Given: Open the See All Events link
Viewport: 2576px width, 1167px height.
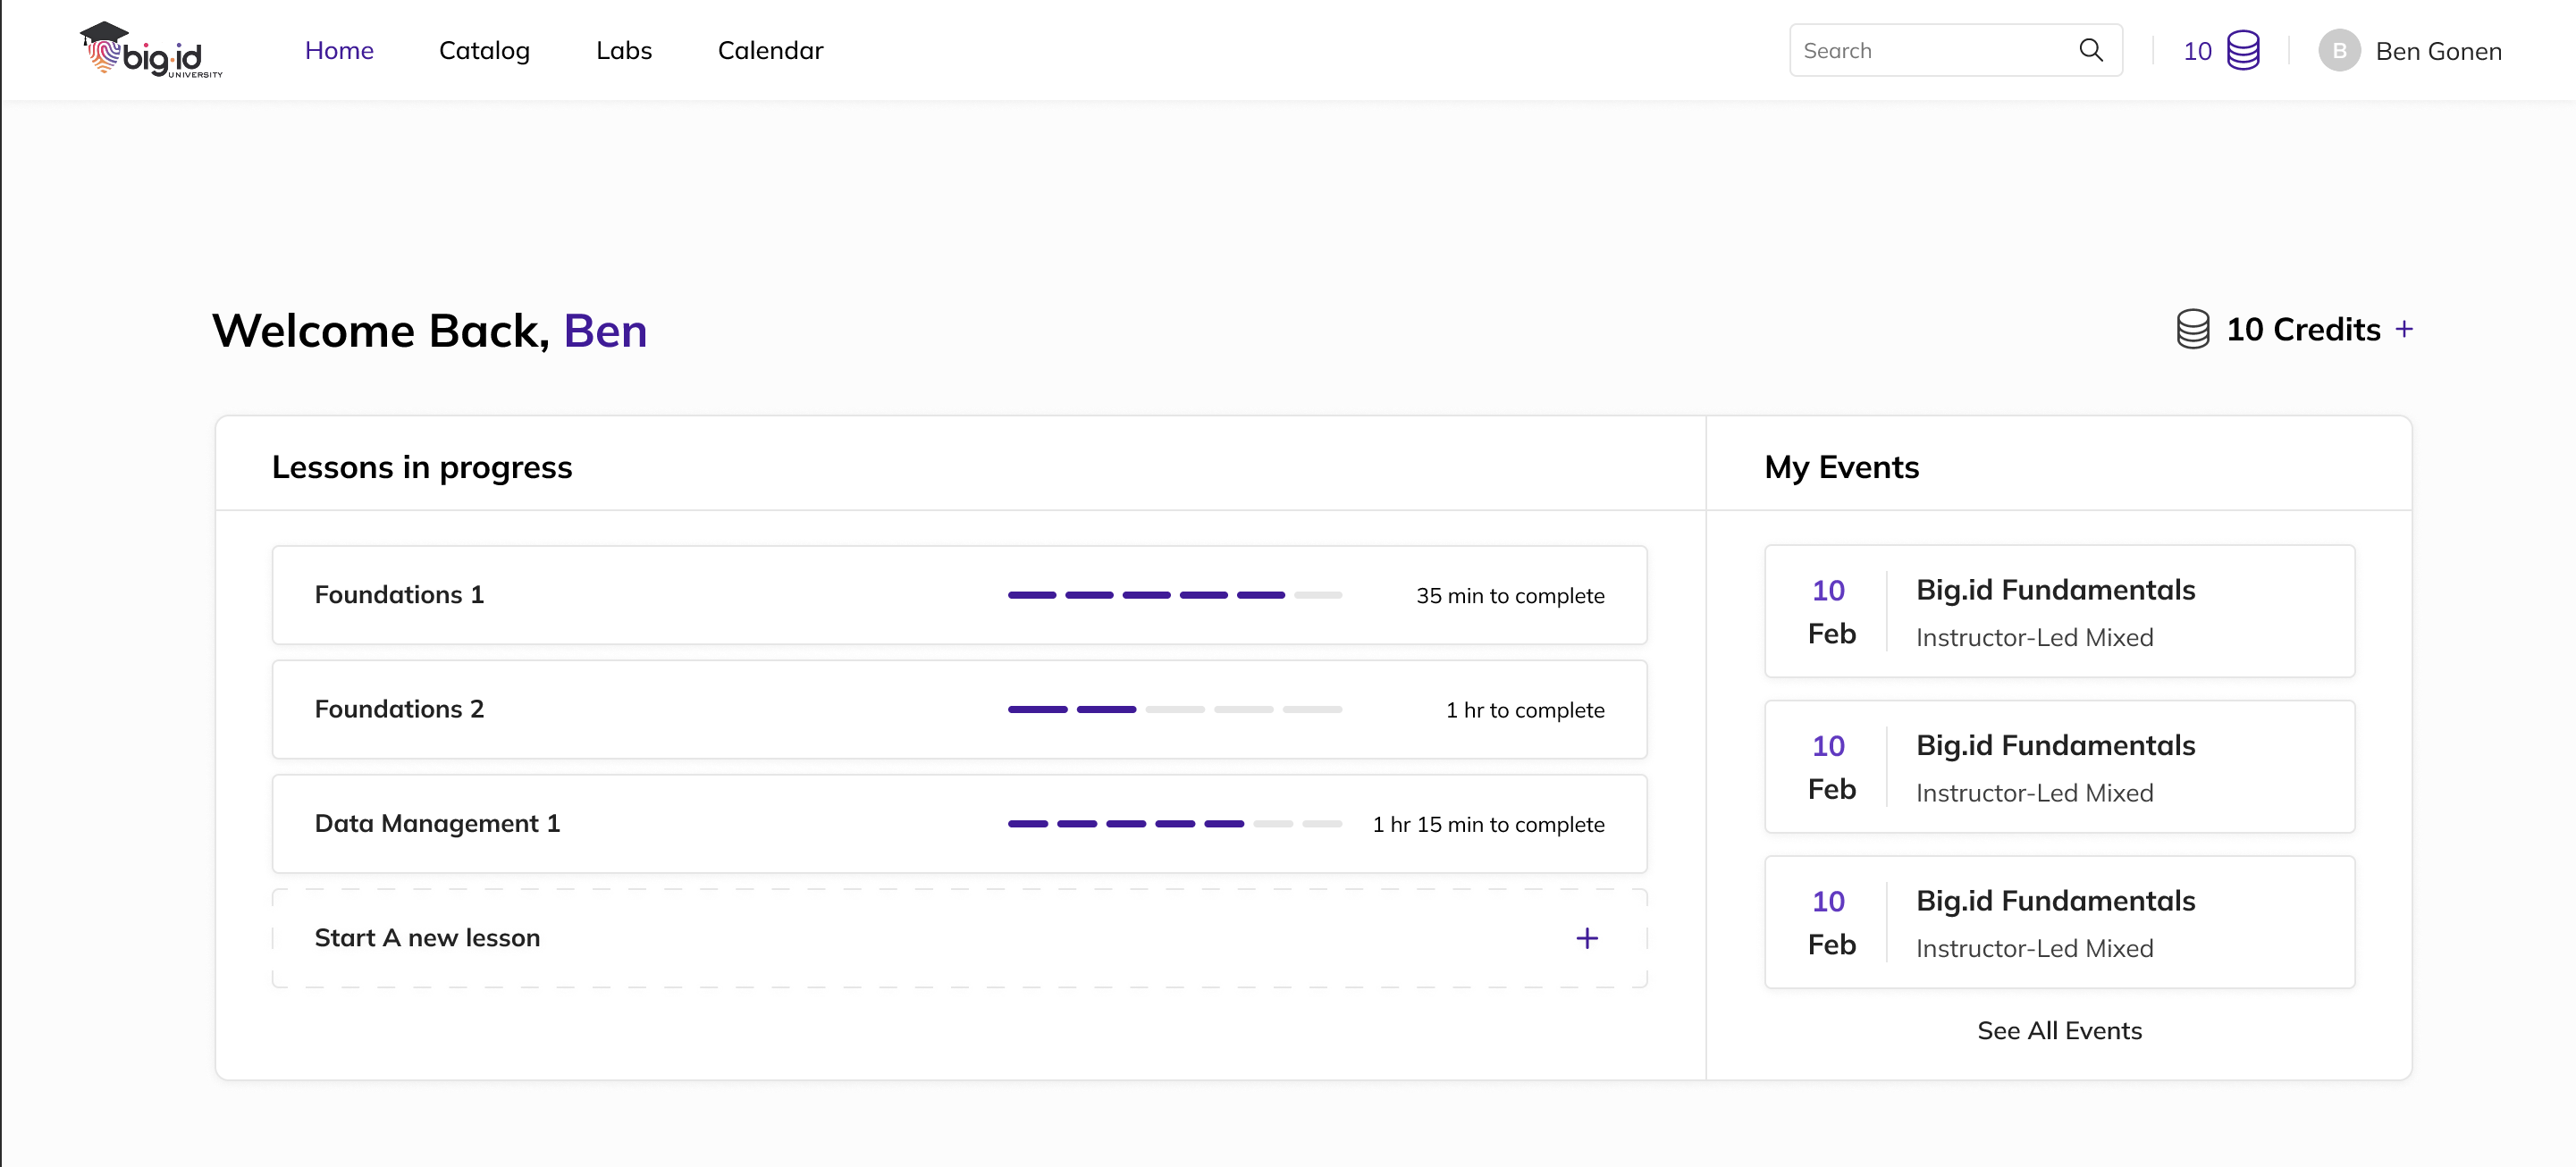Looking at the screenshot, I should [2059, 1030].
